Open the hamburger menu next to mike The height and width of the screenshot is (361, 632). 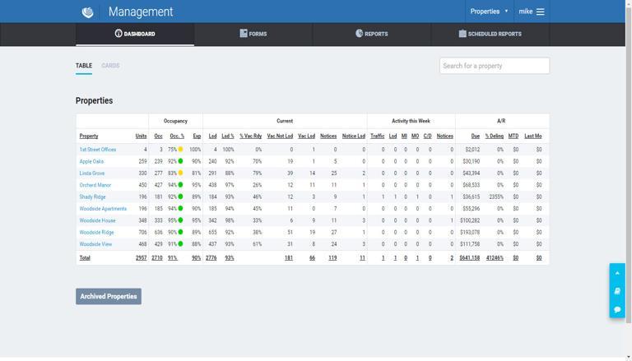pyautogui.click(x=541, y=12)
